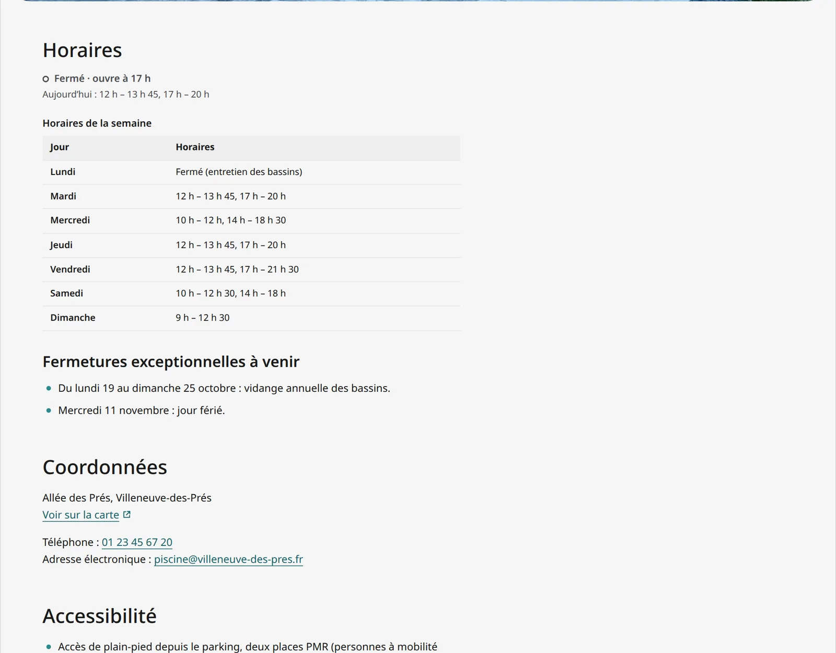Click the '10 h – 12 h, 14 h – 18 h 30' cell
Screen dimensions: 836x653
tap(231, 220)
